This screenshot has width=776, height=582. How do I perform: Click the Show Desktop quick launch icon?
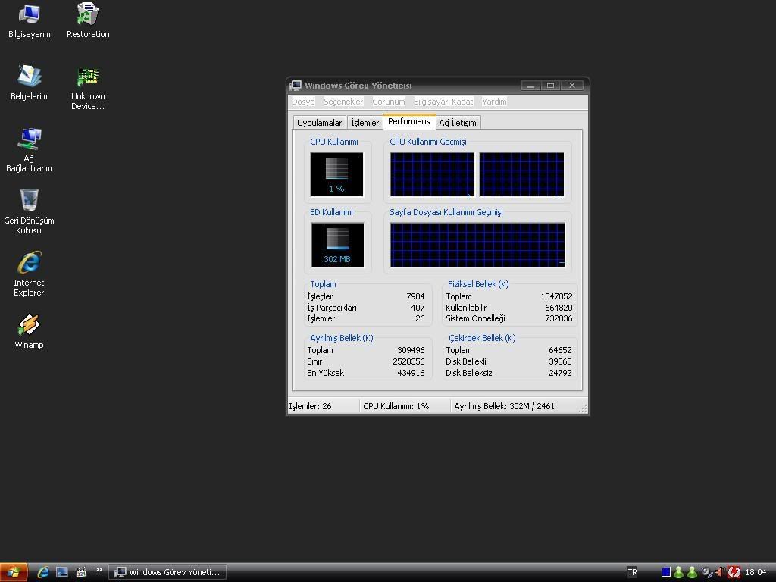point(62,572)
